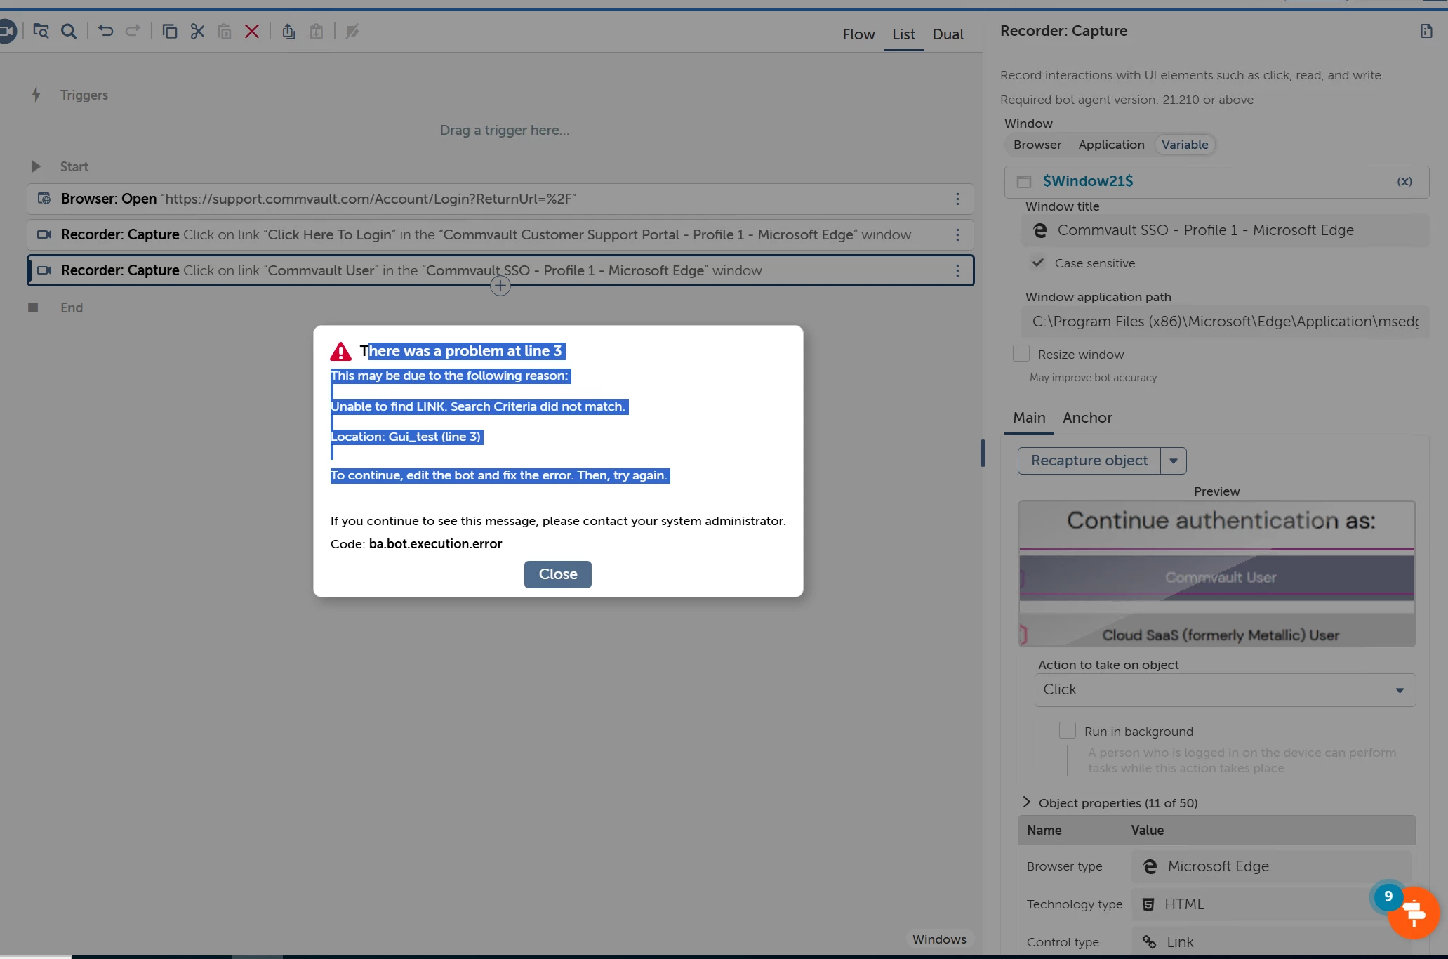Click the End stop square icon
The image size is (1448, 959).
(33, 307)
